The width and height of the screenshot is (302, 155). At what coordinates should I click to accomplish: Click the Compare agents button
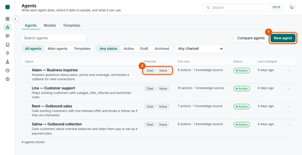point(251,38)
